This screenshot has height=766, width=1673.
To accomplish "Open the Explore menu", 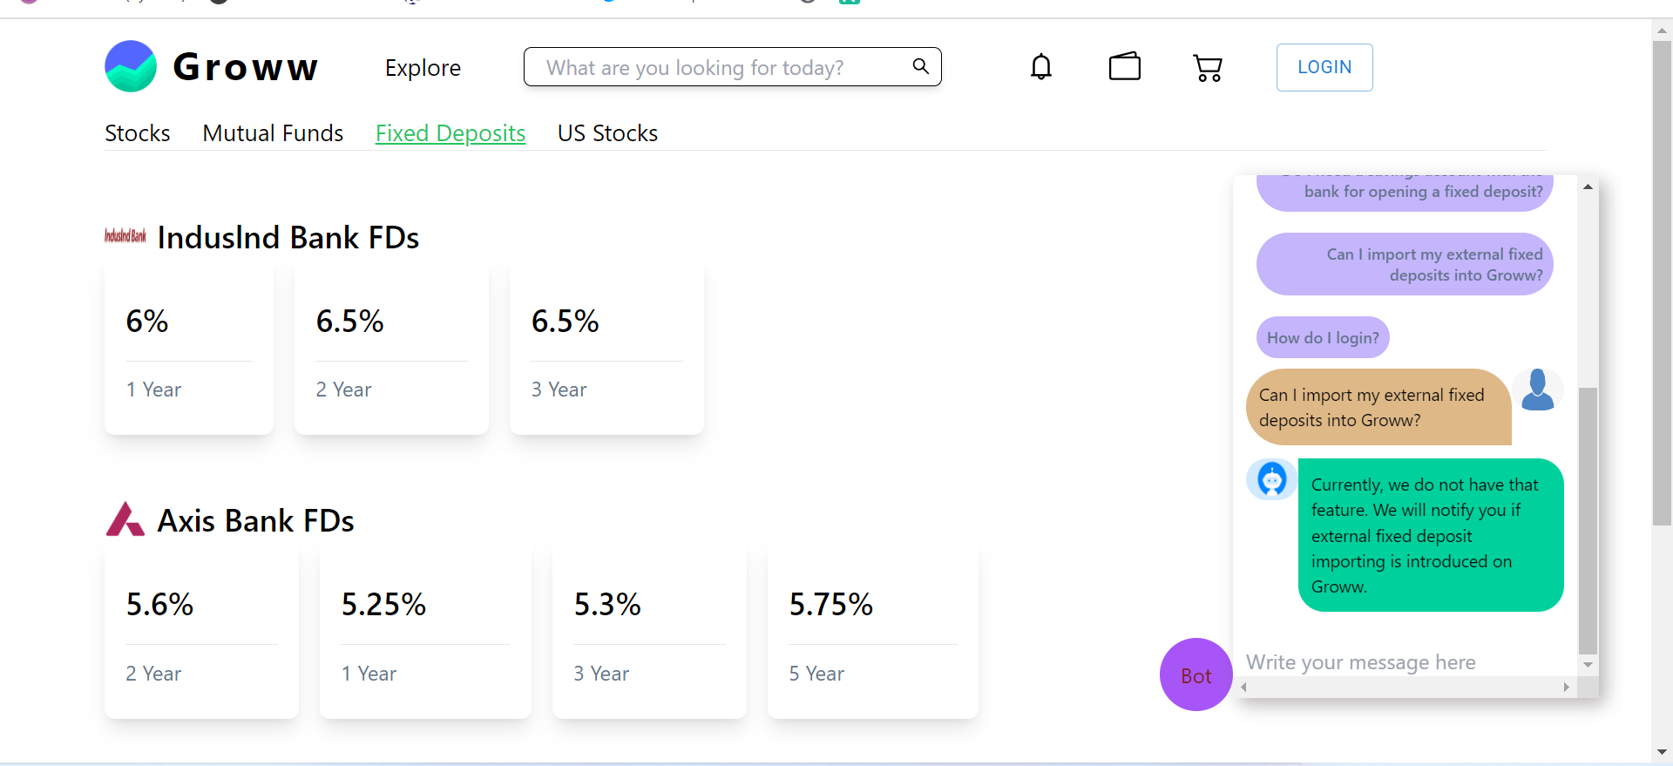I will coord(423,68).
